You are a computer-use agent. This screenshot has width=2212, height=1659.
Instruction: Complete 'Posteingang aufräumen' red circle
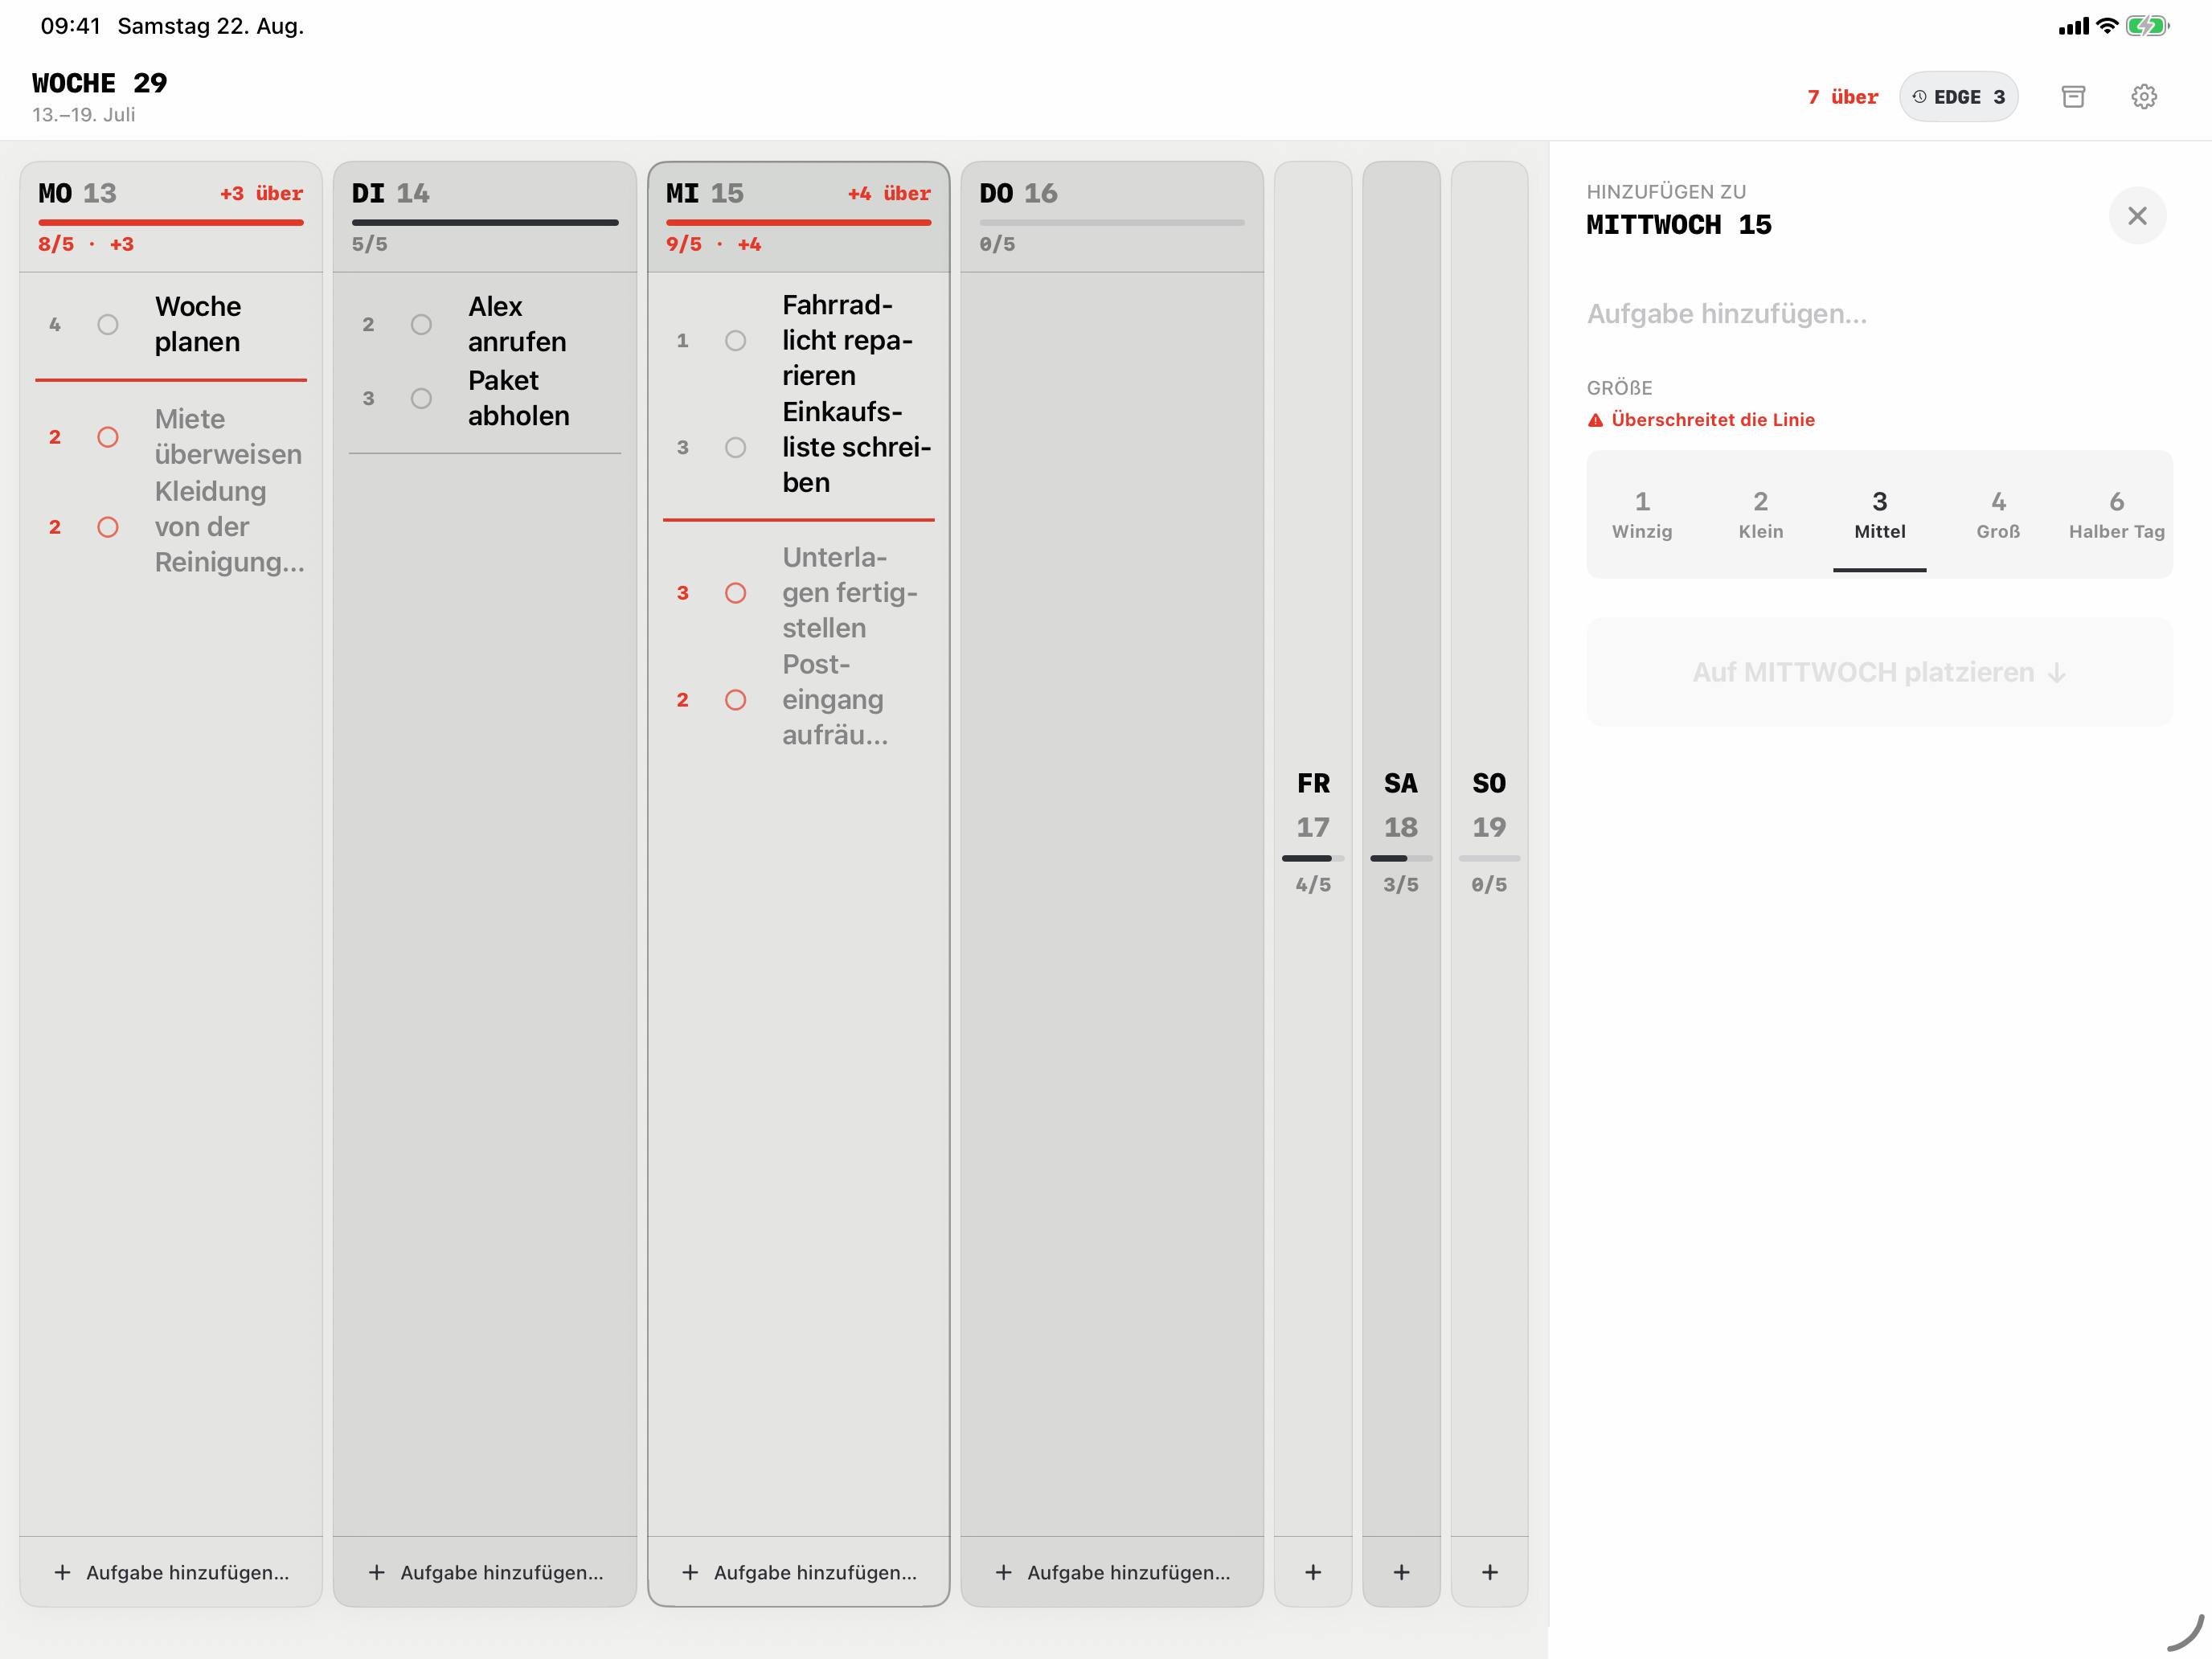tap(735, 700)
